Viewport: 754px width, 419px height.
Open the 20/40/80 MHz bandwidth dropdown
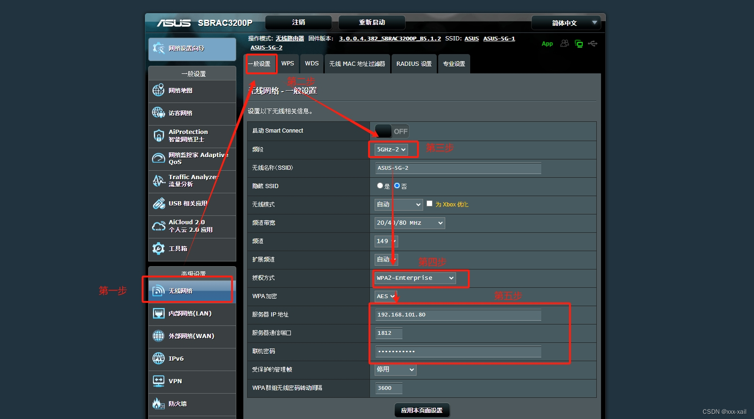(x=410, y=223)
